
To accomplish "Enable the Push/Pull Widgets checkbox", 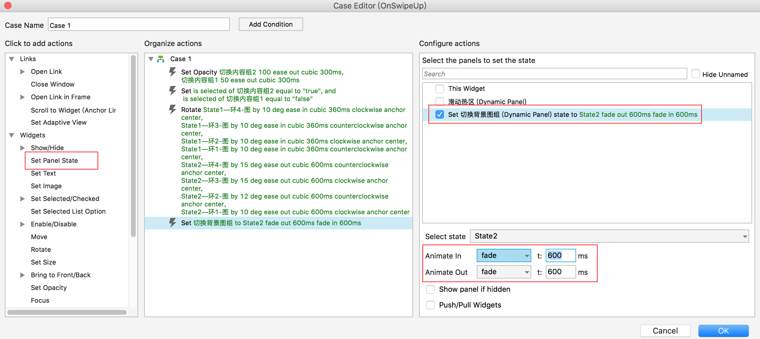I will tap(430, 305).
